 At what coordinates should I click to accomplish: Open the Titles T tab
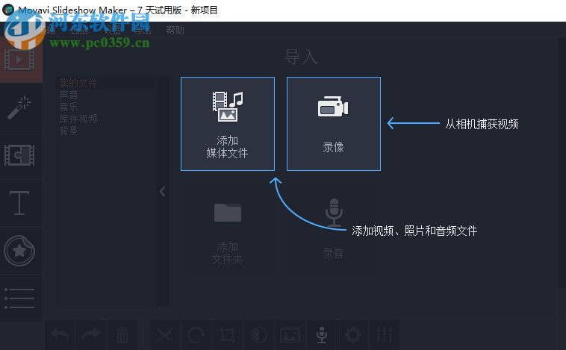pyautogui.click(x=20, y=203)
